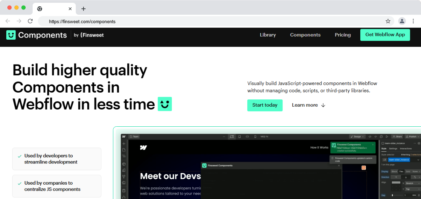Open the Design mode dropdown

point(357,137)
